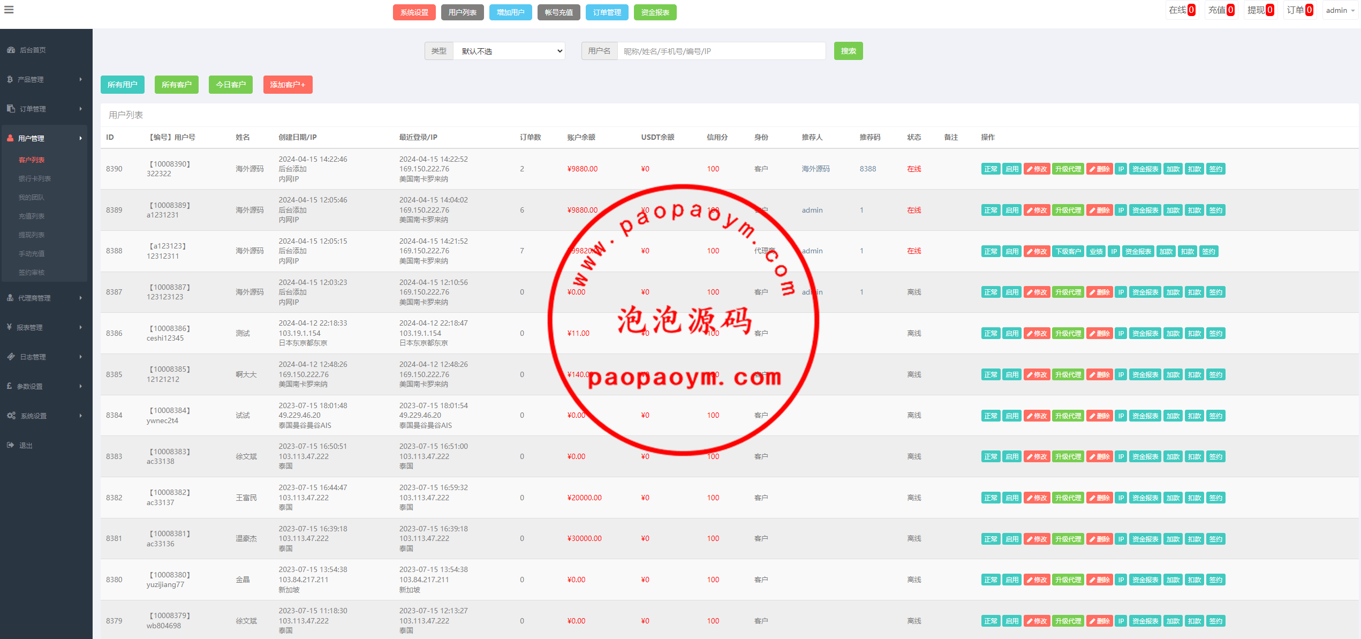Open 银行卡列表 in the sidebar submenu

(x=35, y=178)
